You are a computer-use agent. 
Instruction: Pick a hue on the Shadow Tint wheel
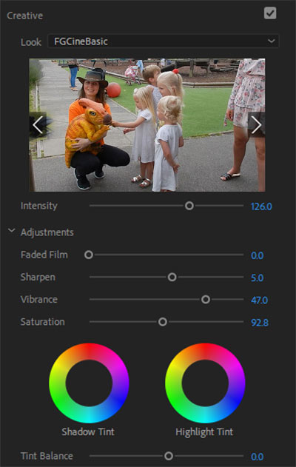pos(57,383)
